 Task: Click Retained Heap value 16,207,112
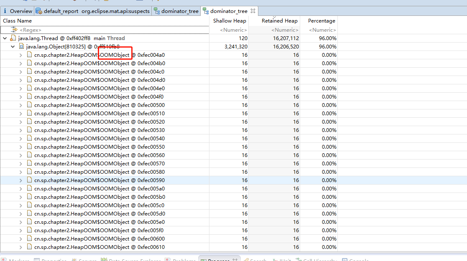[286, 38]
